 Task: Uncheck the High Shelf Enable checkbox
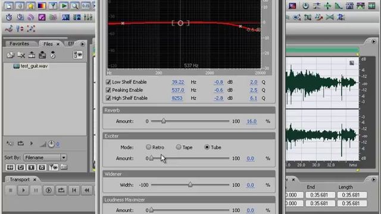point(108,98)
